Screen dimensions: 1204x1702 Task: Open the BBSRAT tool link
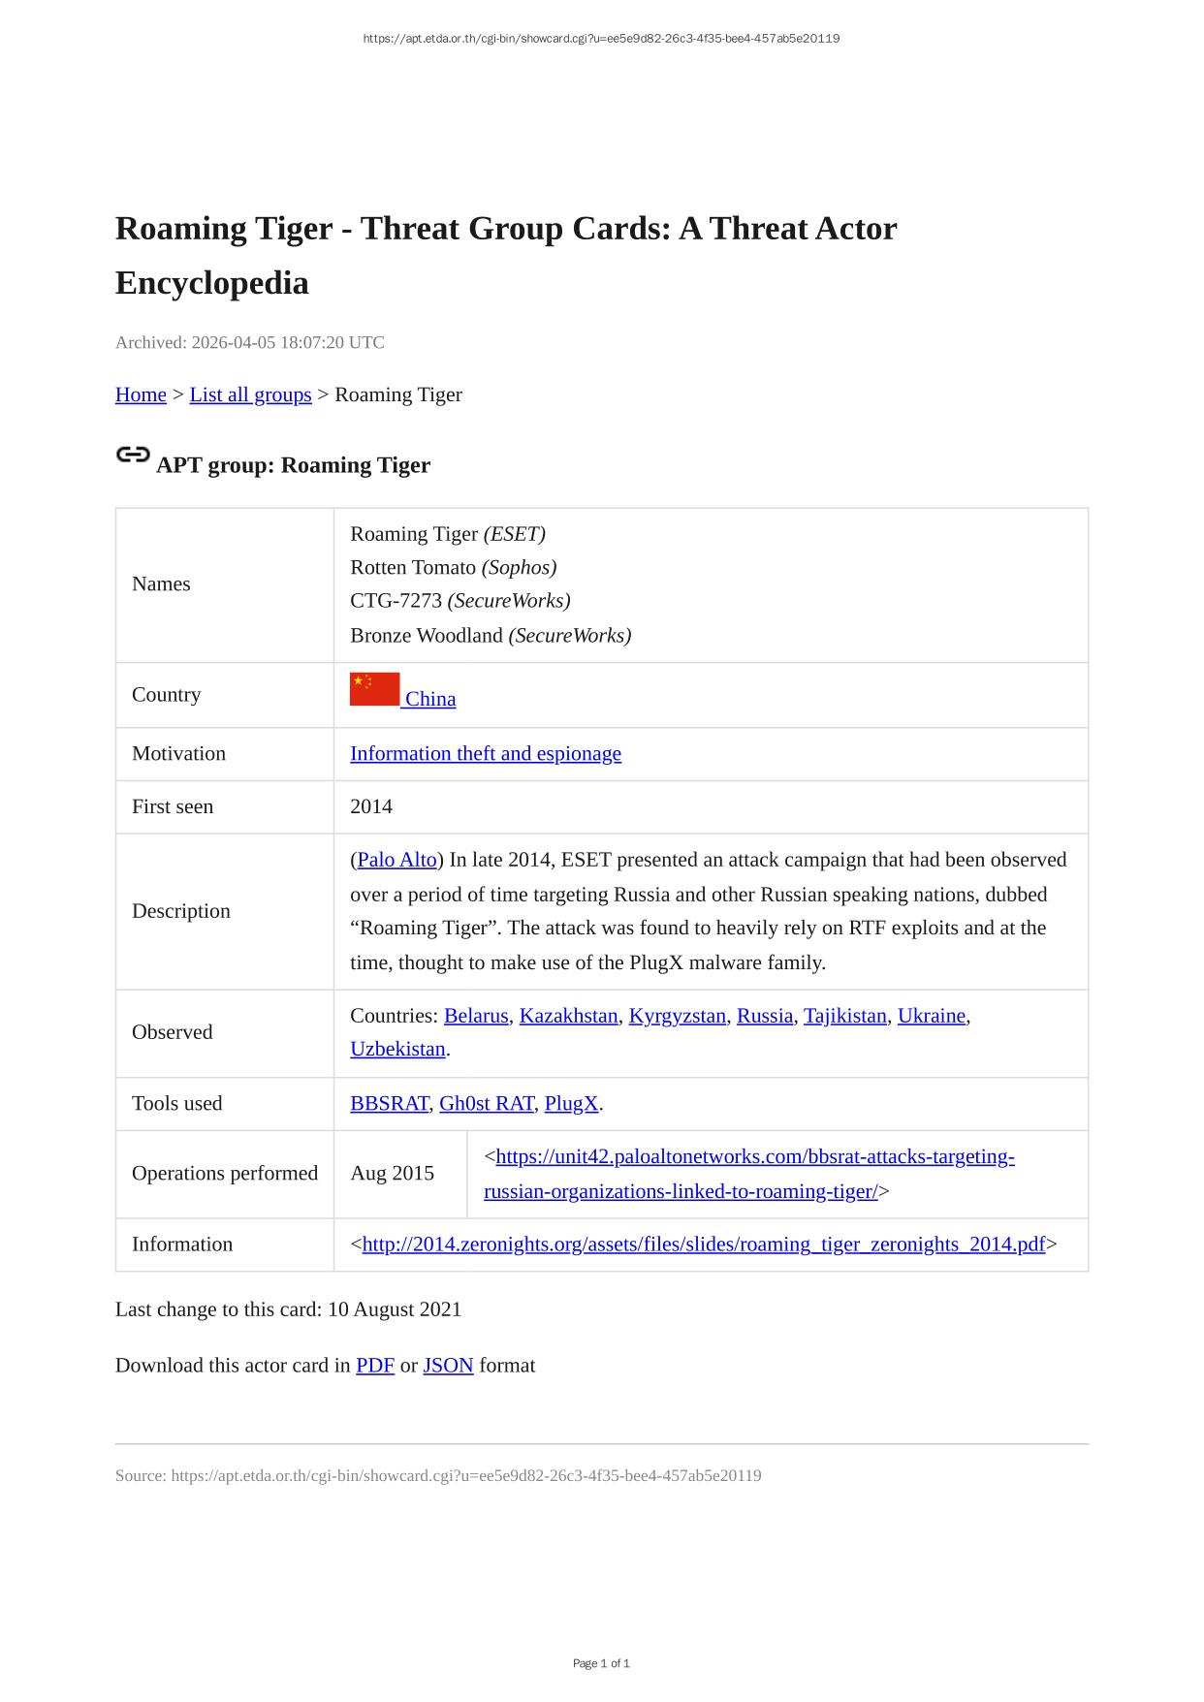389,1103
